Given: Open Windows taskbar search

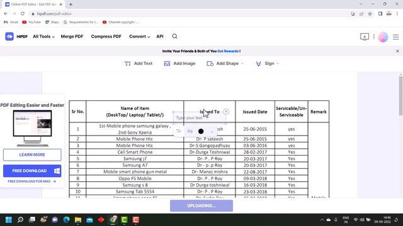Looking at the screenshot, I should tap(20, 220).
